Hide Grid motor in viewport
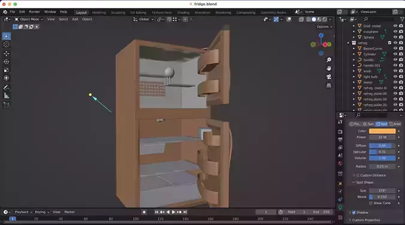 tap(395, 26)
